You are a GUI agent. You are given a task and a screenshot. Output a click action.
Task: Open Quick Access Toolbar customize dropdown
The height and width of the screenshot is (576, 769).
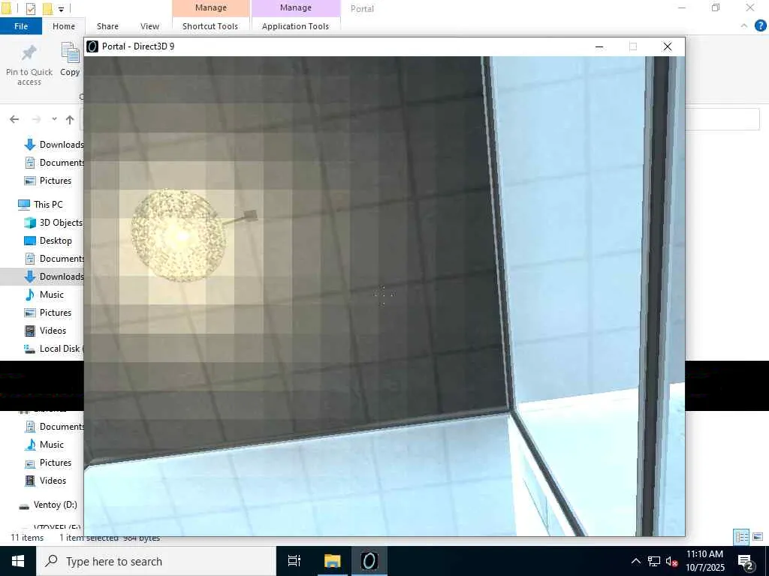pos(61,9)
